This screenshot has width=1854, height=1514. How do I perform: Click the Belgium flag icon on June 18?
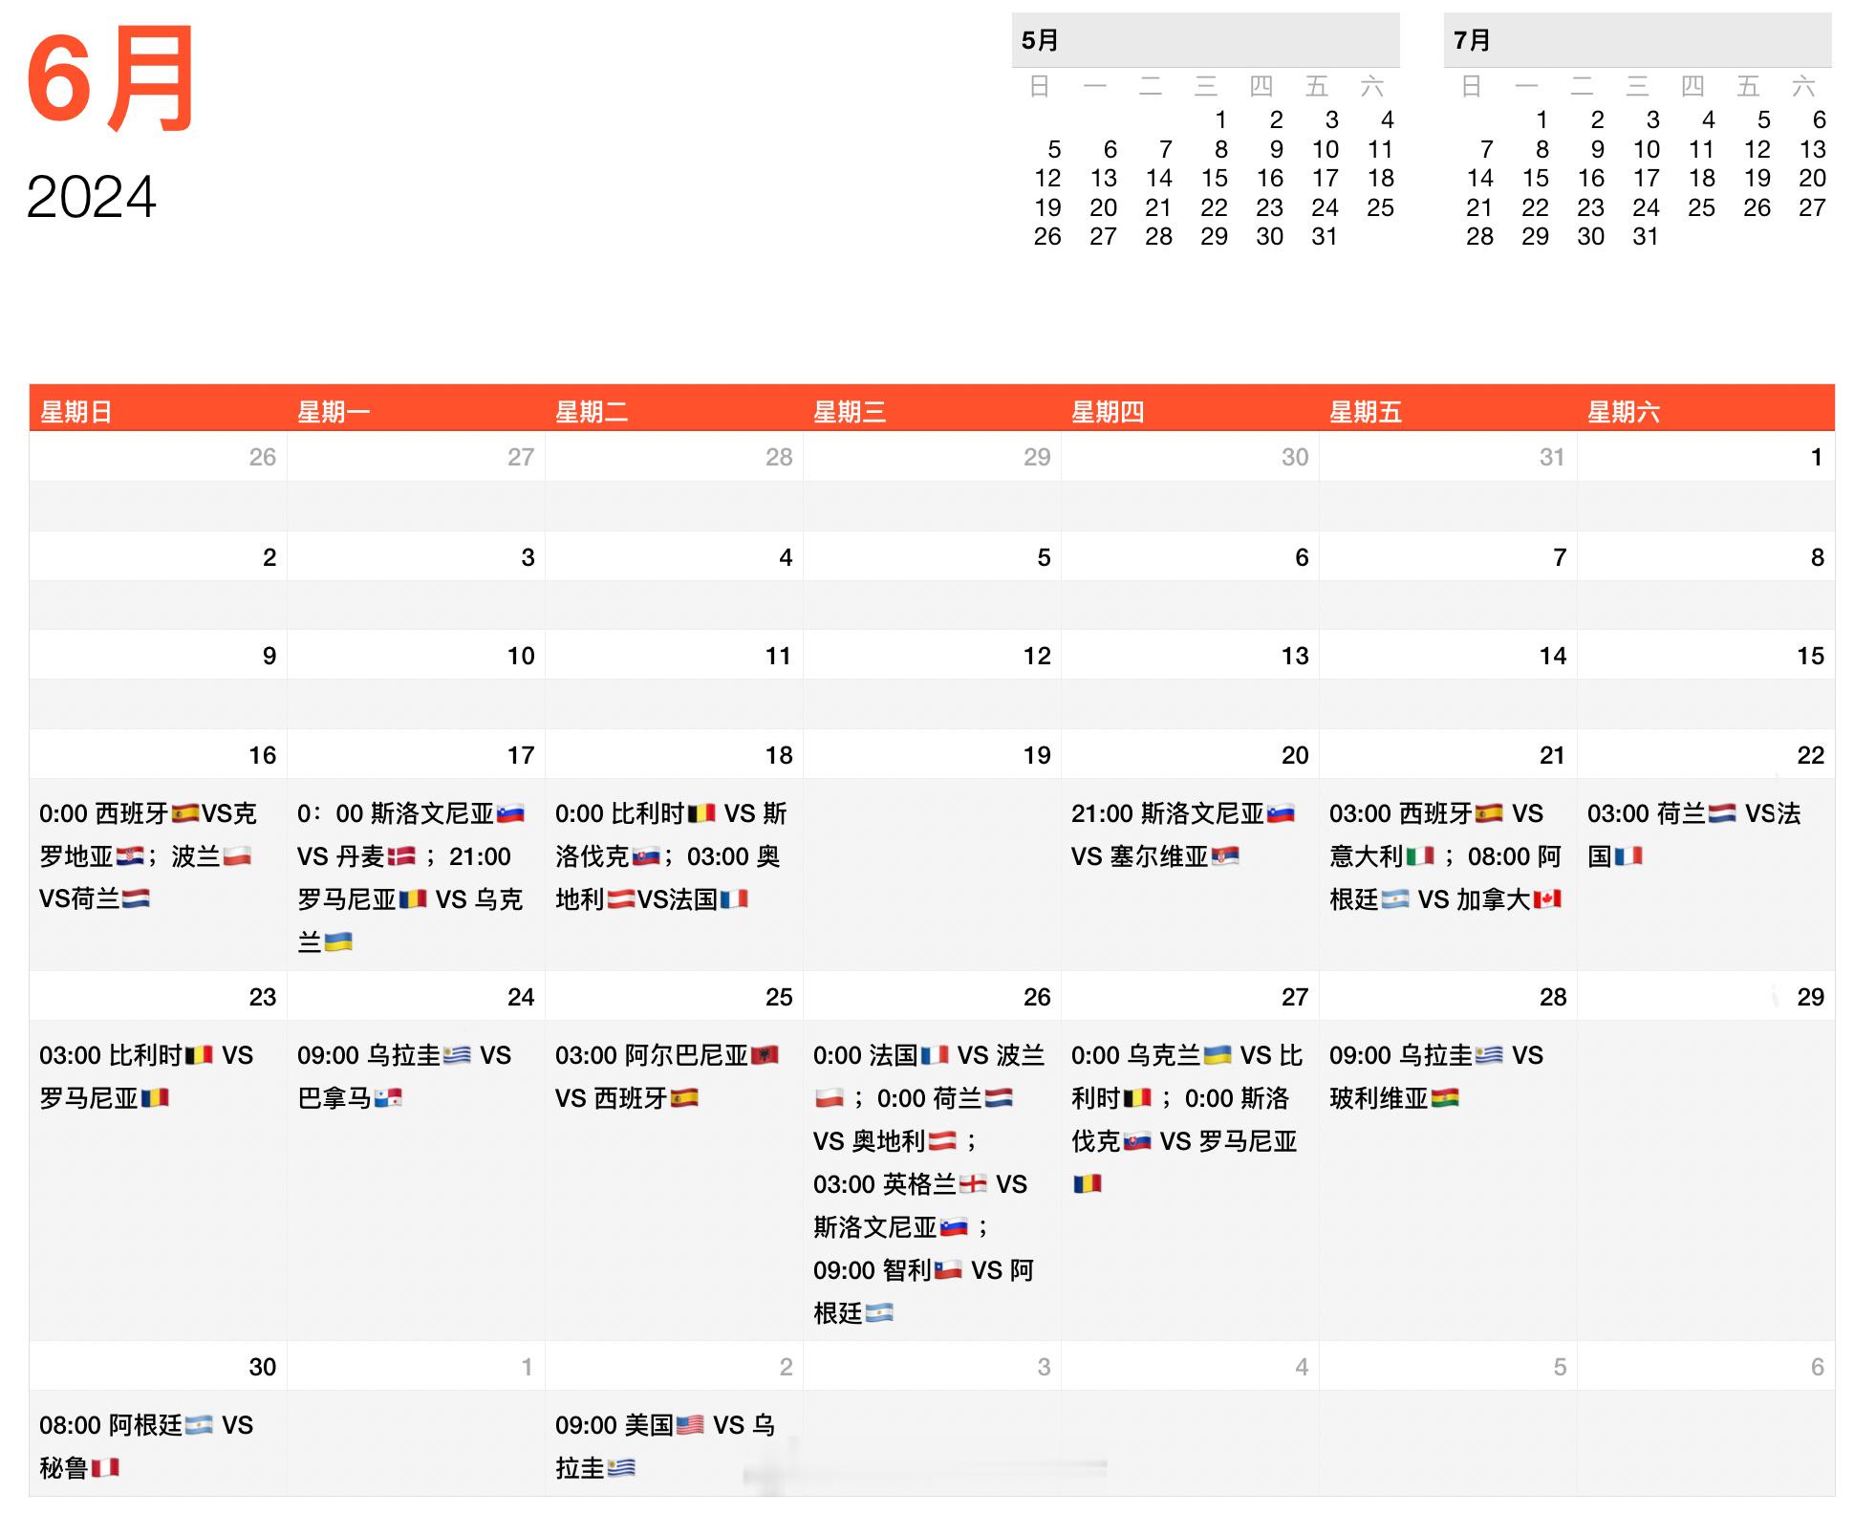[x=703, y=813]
